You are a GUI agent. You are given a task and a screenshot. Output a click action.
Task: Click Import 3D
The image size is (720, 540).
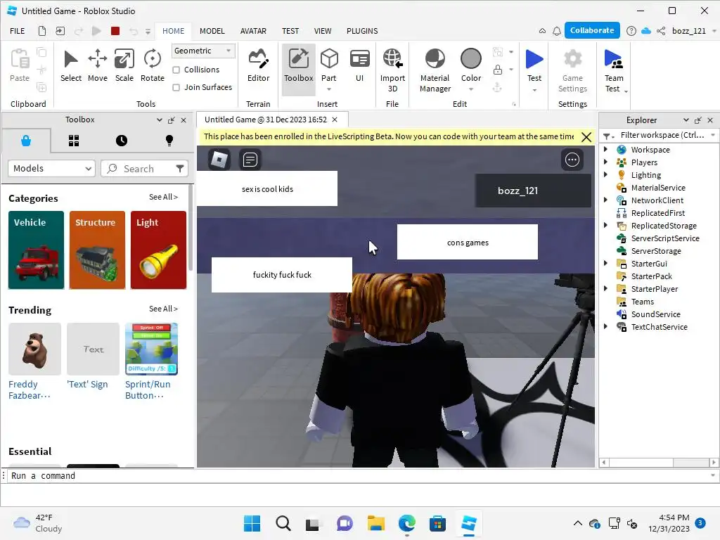pos(392,70)
